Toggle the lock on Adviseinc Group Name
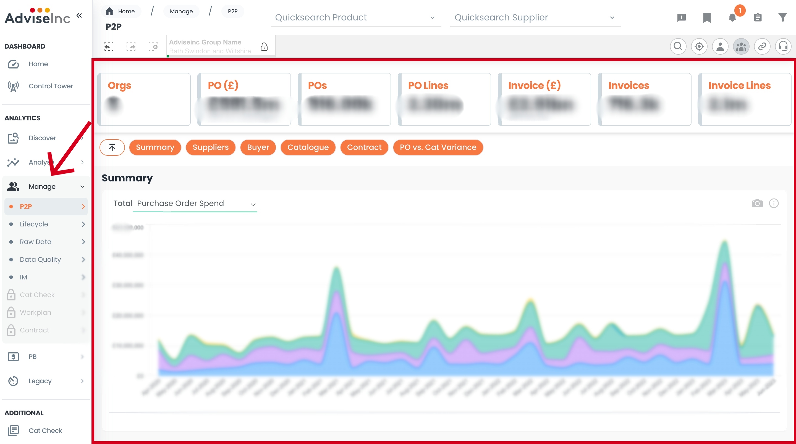796x444 pixels. click(x=264, y=47)
